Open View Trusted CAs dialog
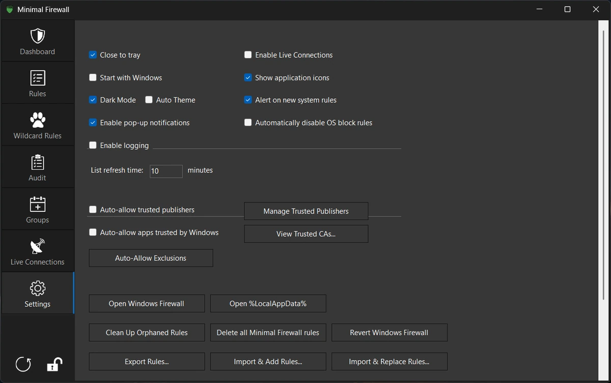 (x=306, y=234)
